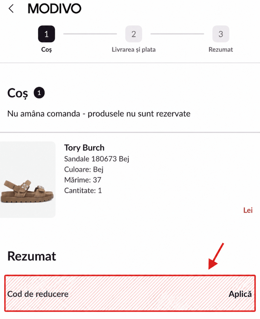Select step 3 number badge

221,34
